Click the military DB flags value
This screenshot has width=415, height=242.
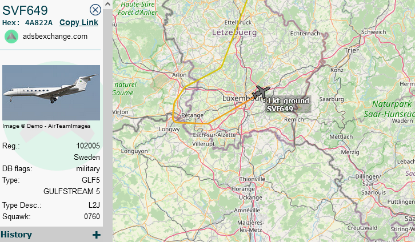click(88, 169)
